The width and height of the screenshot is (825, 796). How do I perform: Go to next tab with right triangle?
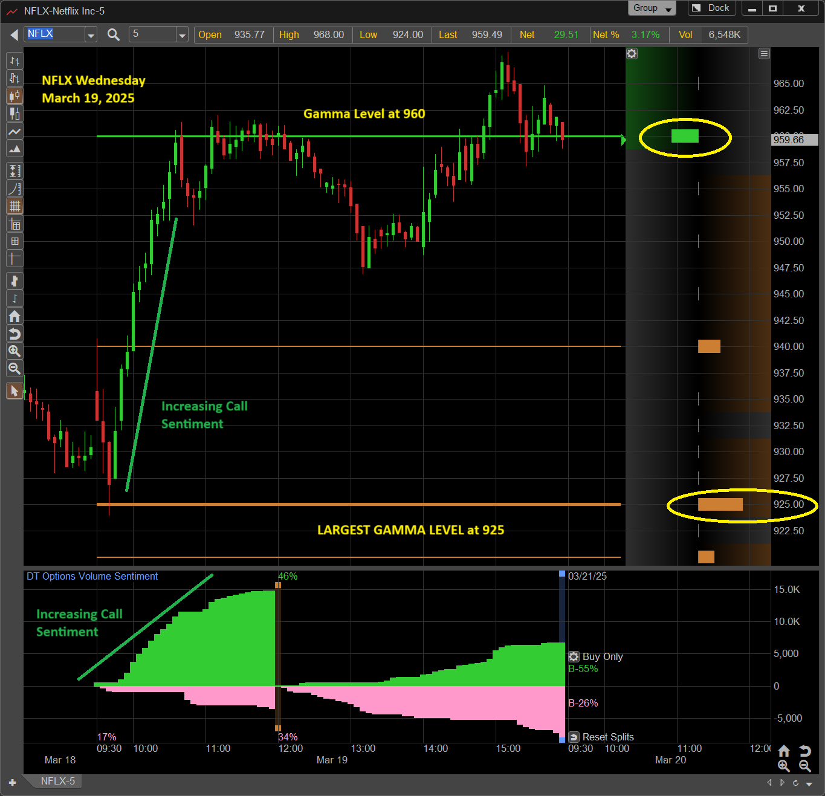782,783
